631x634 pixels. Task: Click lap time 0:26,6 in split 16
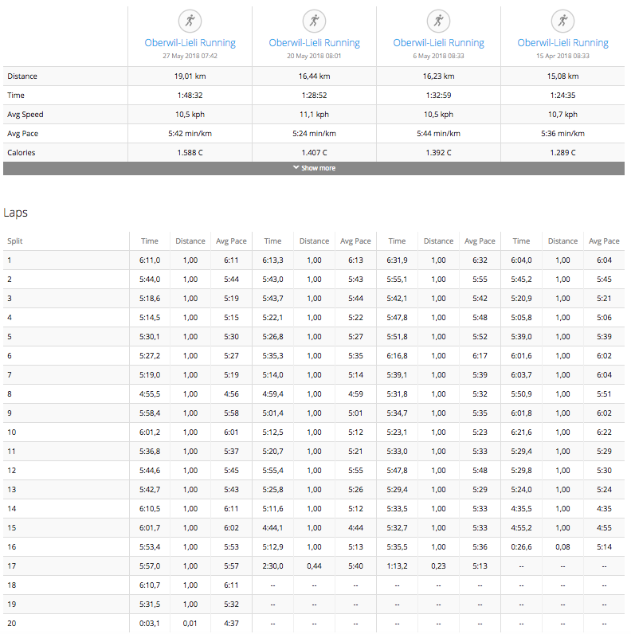521,546
